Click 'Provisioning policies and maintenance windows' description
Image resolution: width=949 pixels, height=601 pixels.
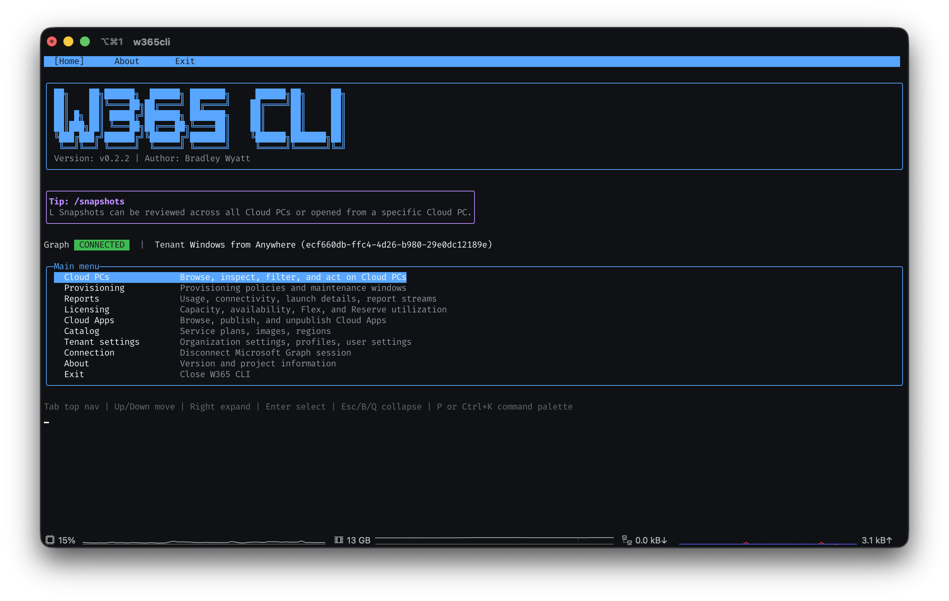[293, 288]
